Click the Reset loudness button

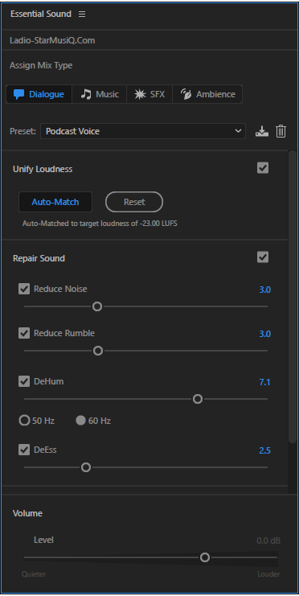coord(134,202)
